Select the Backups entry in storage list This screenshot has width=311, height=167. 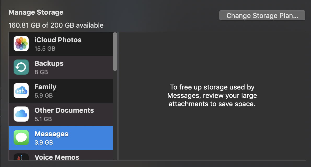point(49,63)
